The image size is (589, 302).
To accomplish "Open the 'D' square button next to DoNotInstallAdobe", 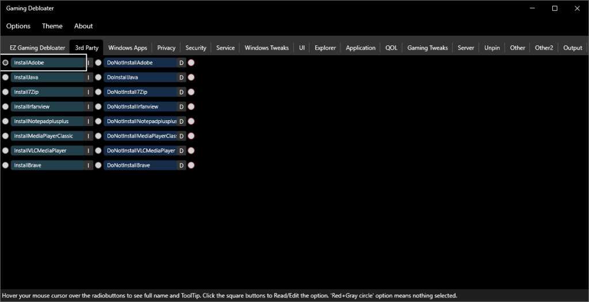I will click(x=181, y=63).
